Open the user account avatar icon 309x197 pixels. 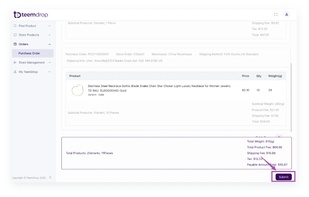pyautogui.click(x=286, y=15)
